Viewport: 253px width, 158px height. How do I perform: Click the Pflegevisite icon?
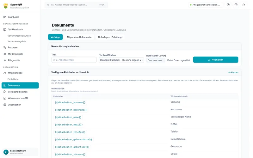[5, 60]
